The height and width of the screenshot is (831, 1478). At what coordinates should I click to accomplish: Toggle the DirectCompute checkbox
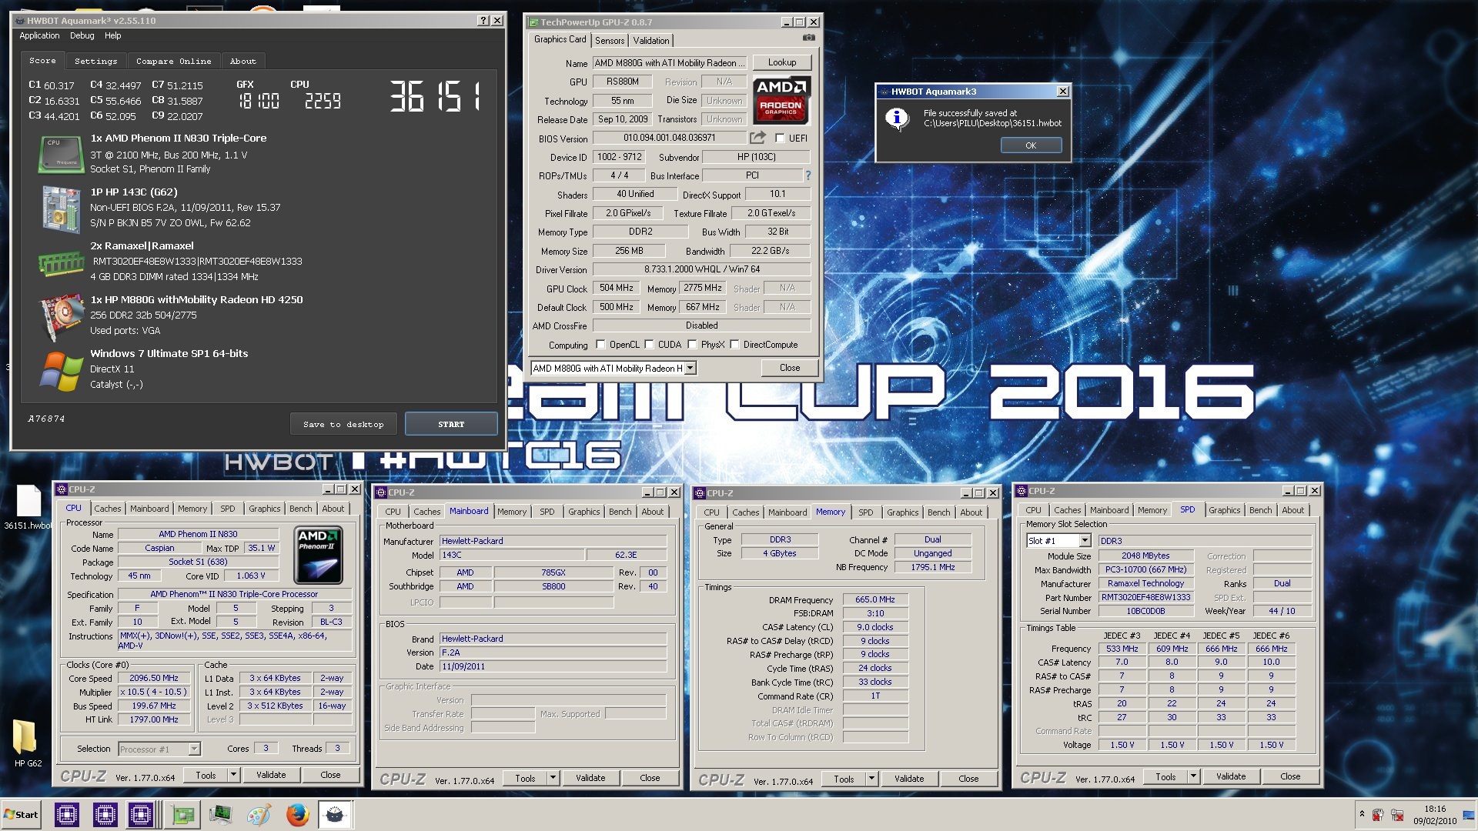(x=734, y=345)
